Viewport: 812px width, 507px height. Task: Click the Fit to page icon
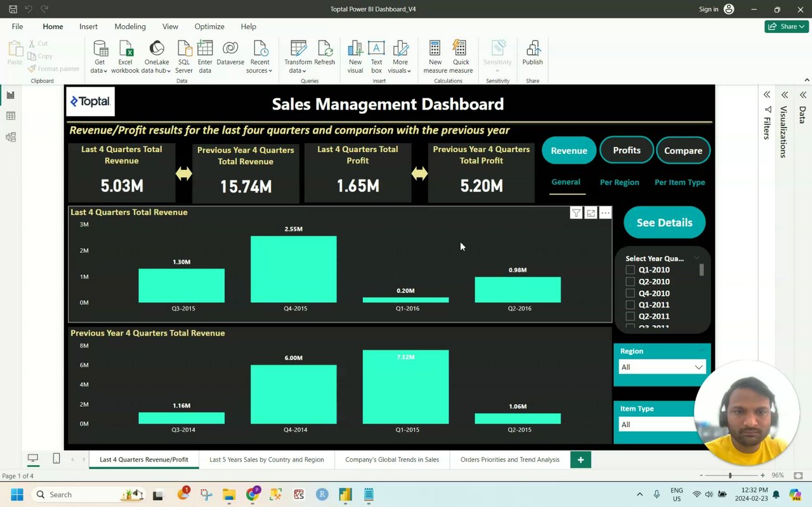click(x=799, y=475)
